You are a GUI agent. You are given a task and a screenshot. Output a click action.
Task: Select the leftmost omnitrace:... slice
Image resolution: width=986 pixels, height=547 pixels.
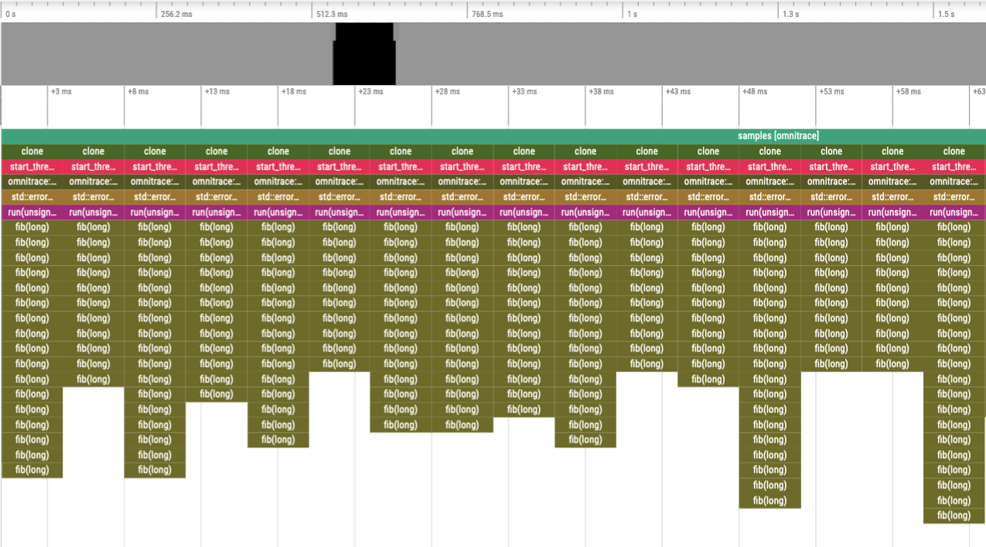pos(32,182)
